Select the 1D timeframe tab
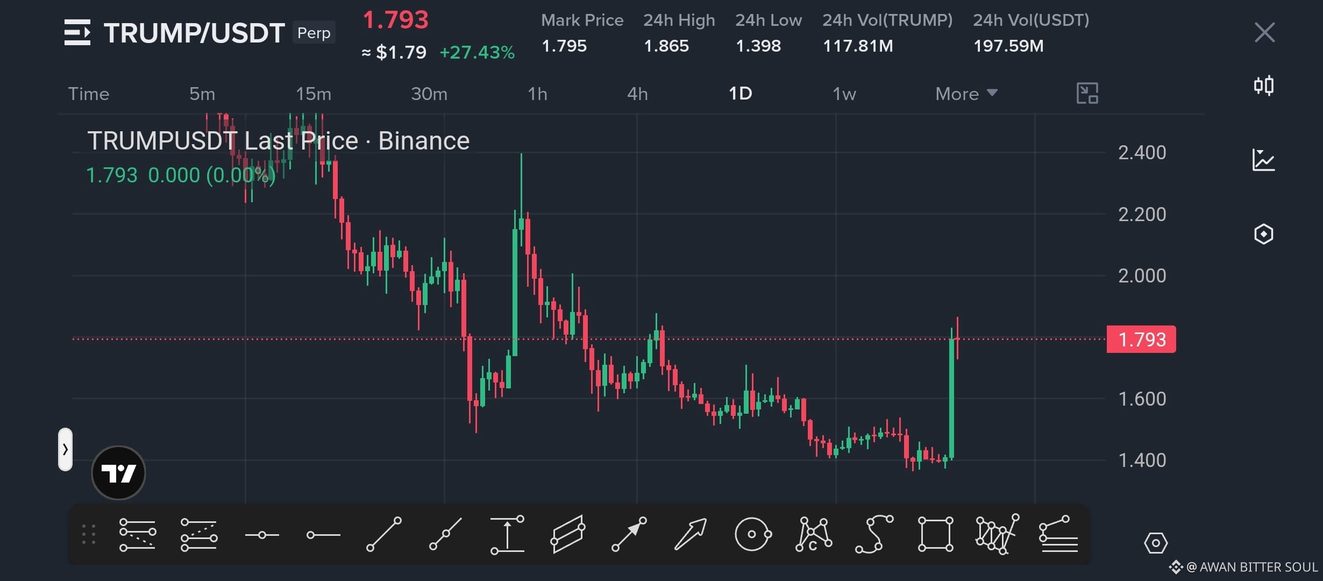Viewport: 1323px width, 581px height. (741, 94)
